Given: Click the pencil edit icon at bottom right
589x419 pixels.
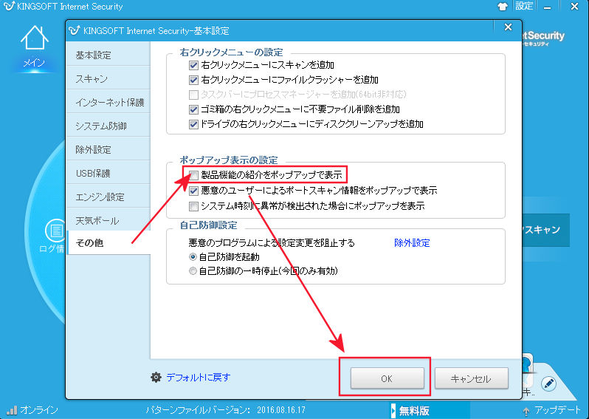Looking at the screenshot, I should [x=549, y=384].
